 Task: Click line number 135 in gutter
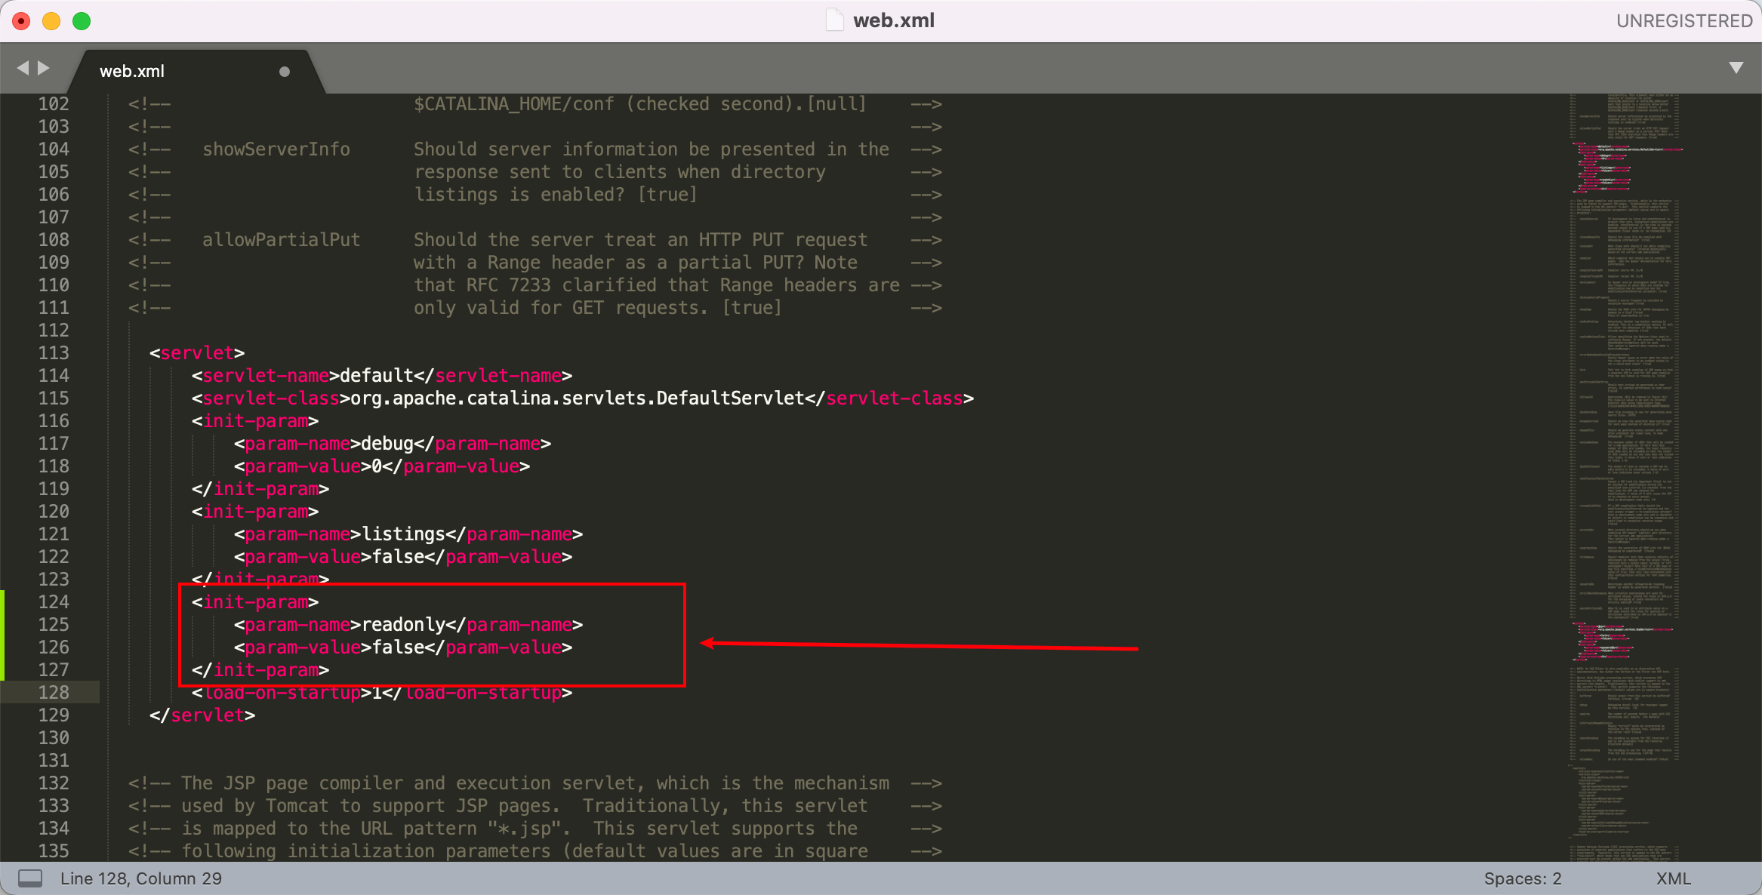point(54,850)
